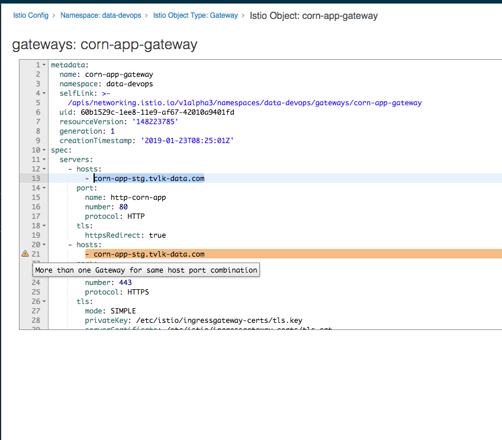Click the protocol value HTTP on line 17

(x=136, y=216)
